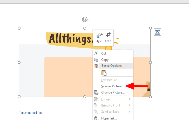
Task: Click Bring to Front menu entry text
Action: (x=111, y=105)
